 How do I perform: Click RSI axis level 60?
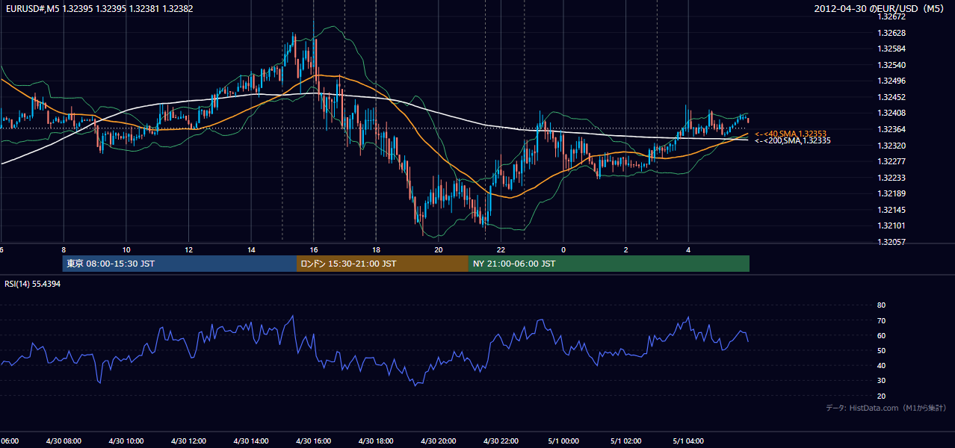click(881, 335)
